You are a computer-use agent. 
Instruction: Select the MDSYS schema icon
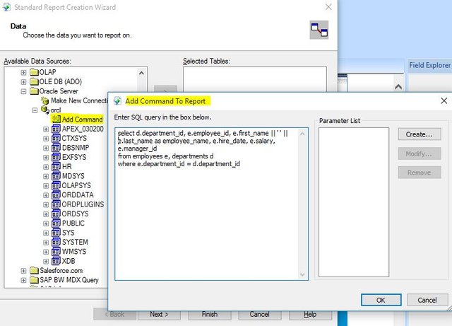(56, 176)
